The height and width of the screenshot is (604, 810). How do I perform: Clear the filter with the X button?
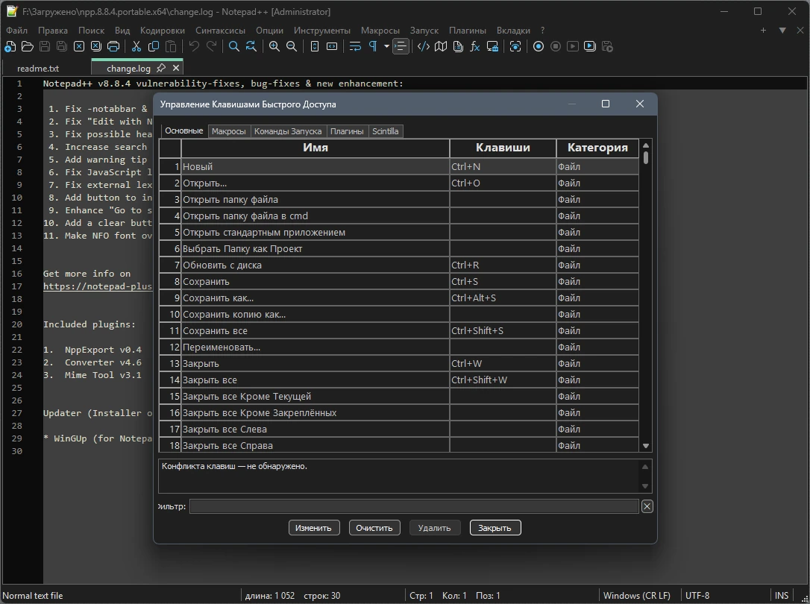[647, 506]
